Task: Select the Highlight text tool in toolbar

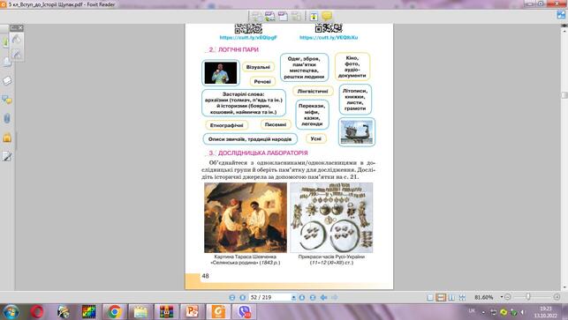Action: (314, 16)
